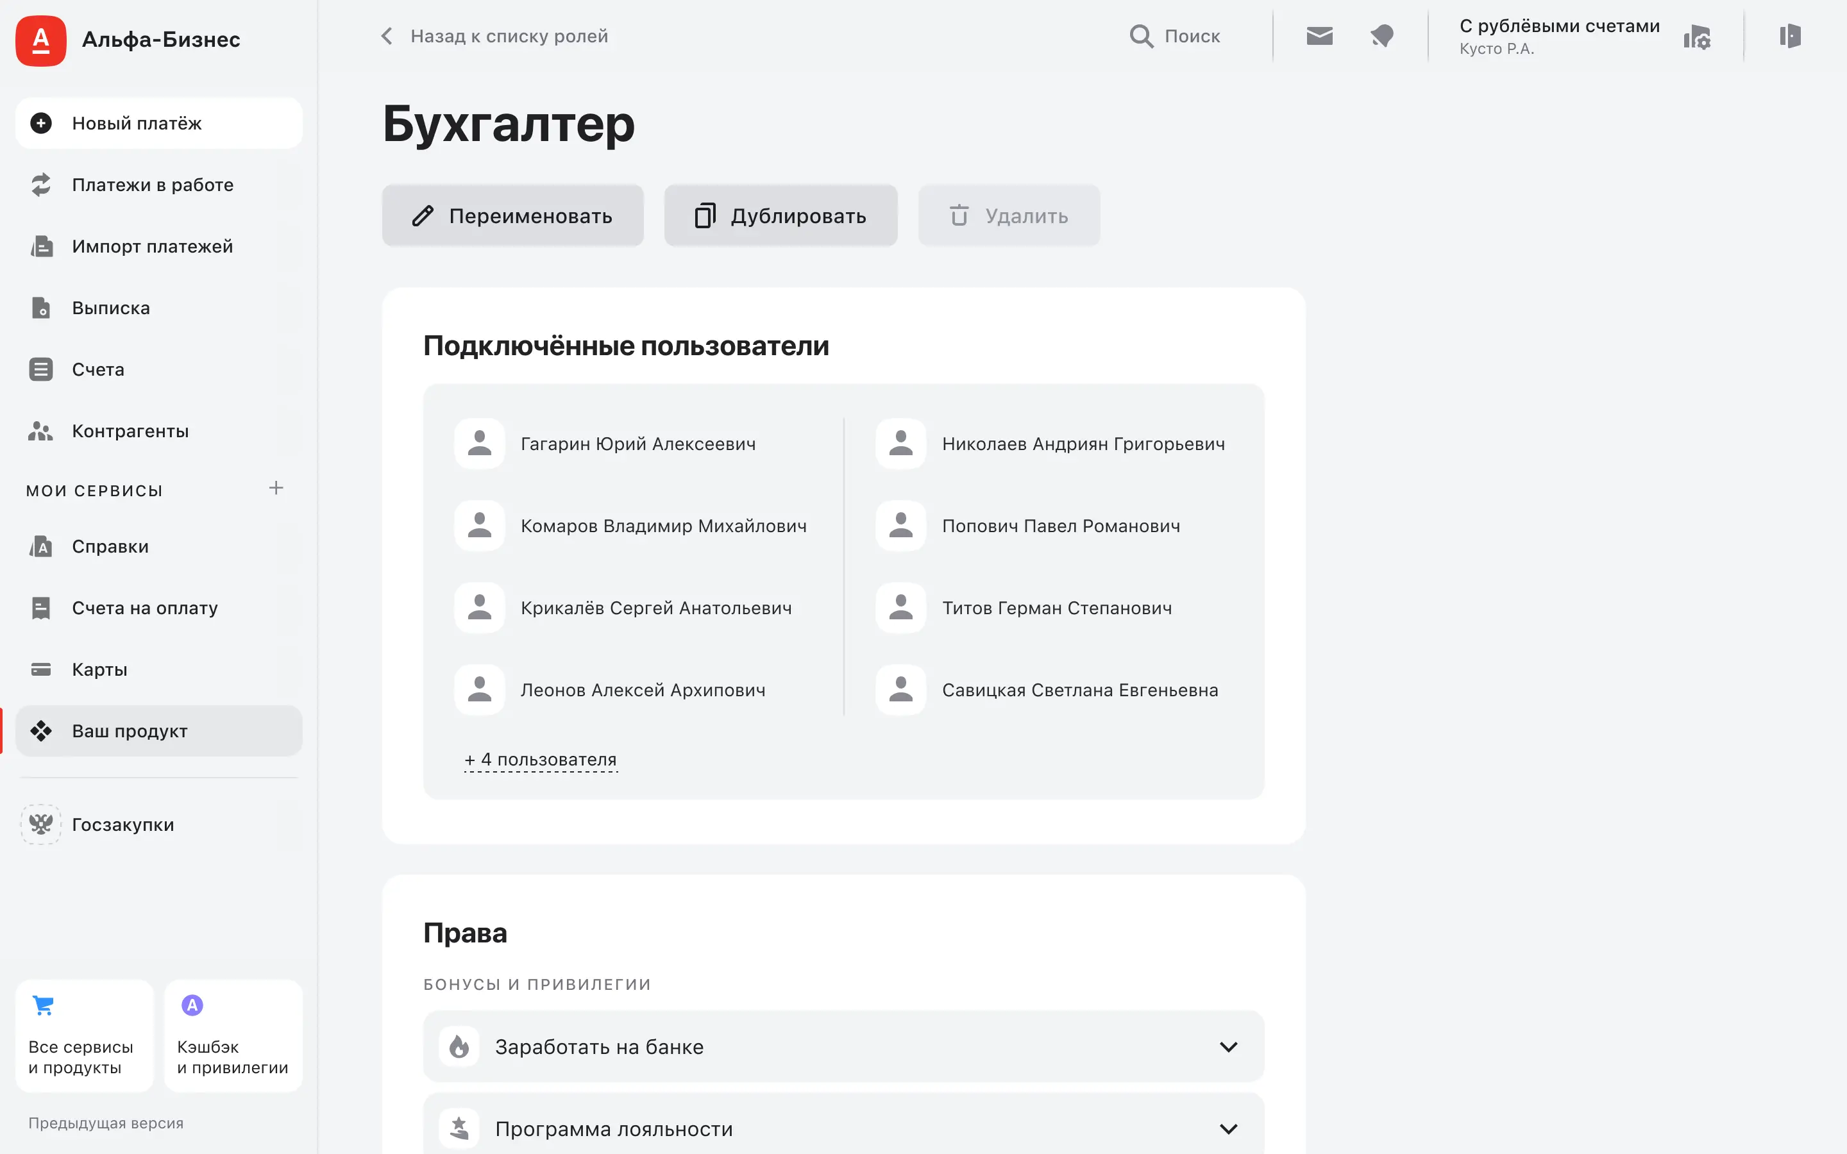This screenshot has height=1154, width=1847.
Task: Open the notifications bell icon
Action: 1381,36
